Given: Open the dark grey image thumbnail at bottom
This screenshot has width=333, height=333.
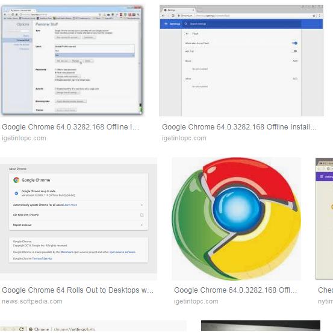Looking at the screenshot, I should pyautogui.click(x=261, y=326).
